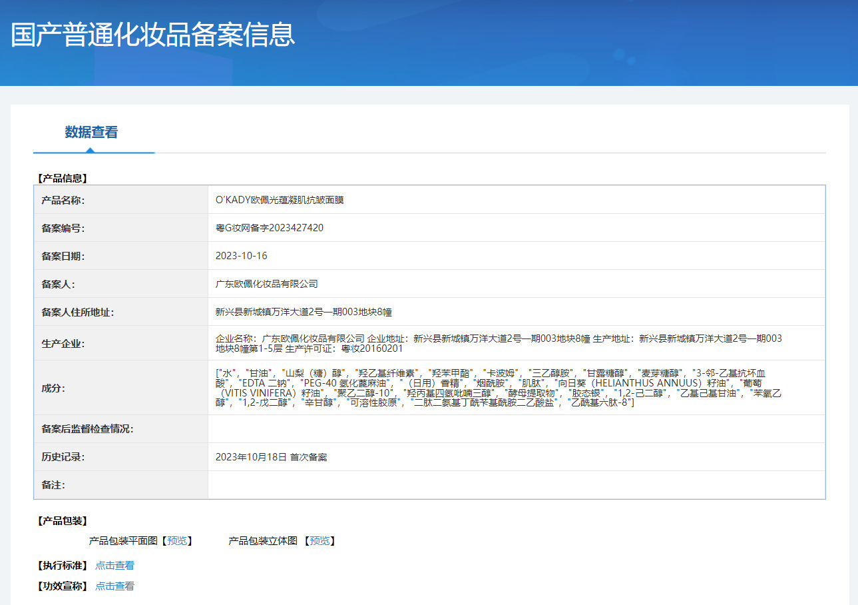Open the 数据查看 tab
Screen dimensions: 858x605
[91, 132]
